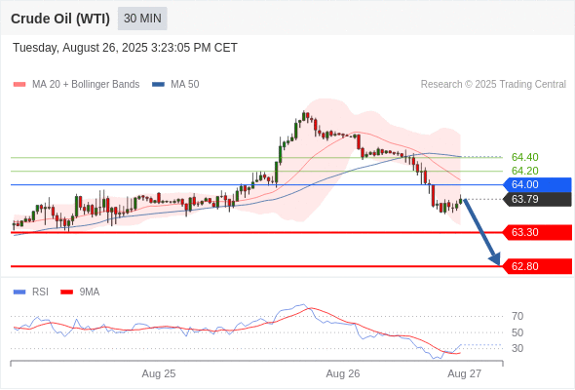The width and height of the screenshot is (575, 390).
Task: Click the 64.20 green resistance label
Action: tap(524, 171)
